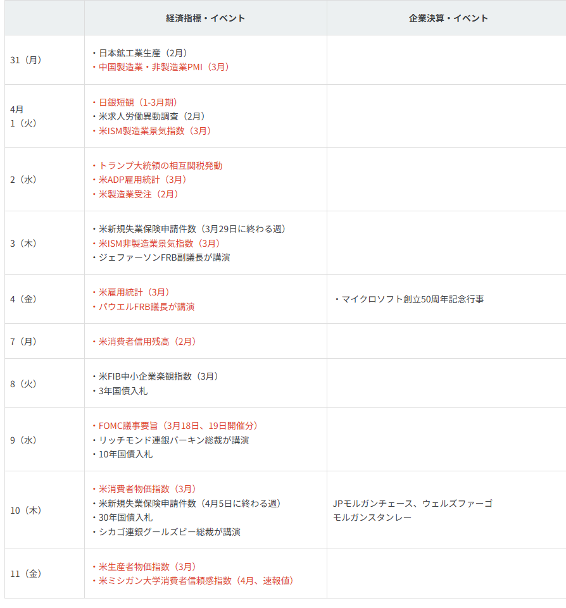Open FOMC議事要旨 entry on 9（水）
566x608 pixels.
coord(177,426)
